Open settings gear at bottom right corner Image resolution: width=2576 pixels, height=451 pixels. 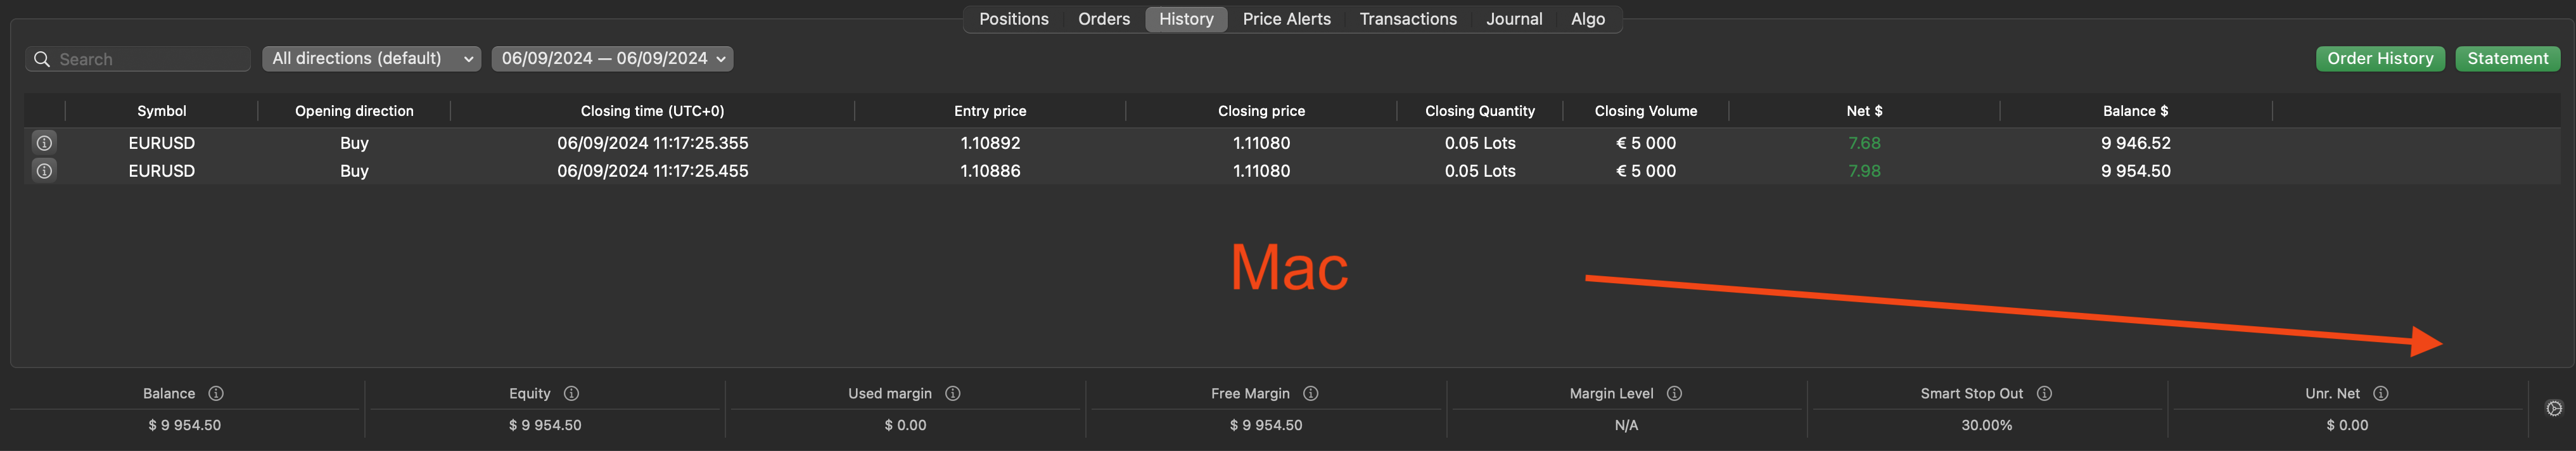click(x=2554, y=408)
